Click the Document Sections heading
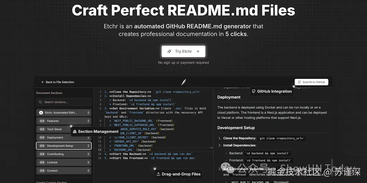Viewport: 367px width, 183px height. (x=49, y=93)
